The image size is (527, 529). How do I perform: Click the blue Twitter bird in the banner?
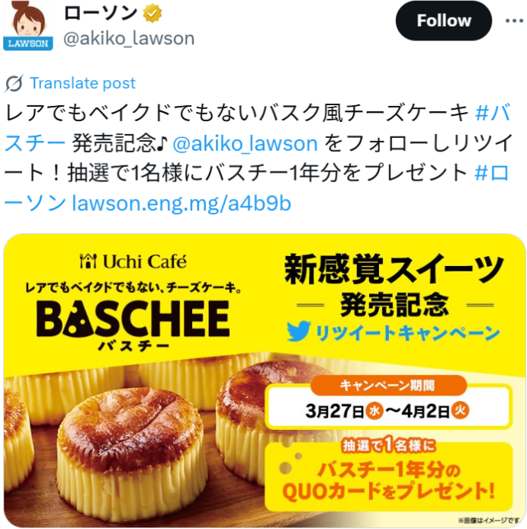tap(298, 331)
